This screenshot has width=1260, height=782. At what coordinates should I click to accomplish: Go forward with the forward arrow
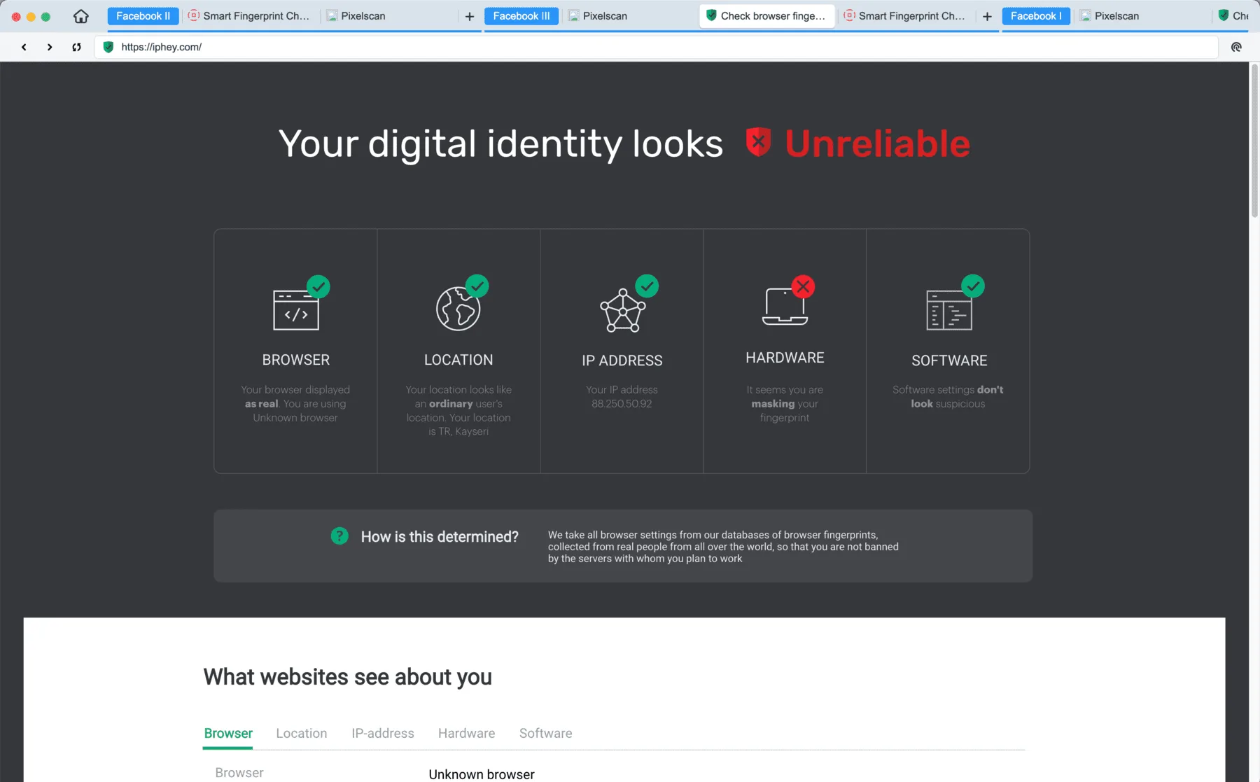(x=50, y=47)
